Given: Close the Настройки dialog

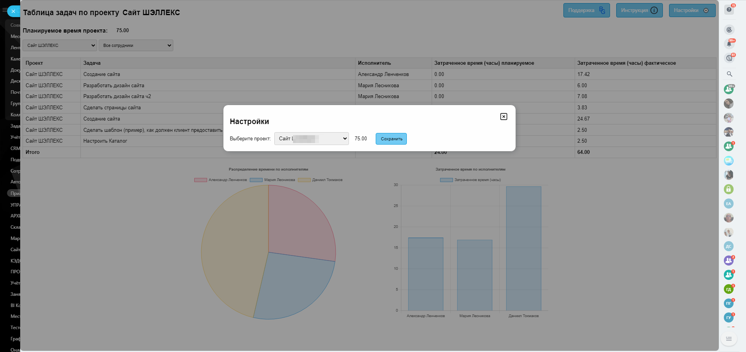Looking at the screenshot, I should point(504,117).
